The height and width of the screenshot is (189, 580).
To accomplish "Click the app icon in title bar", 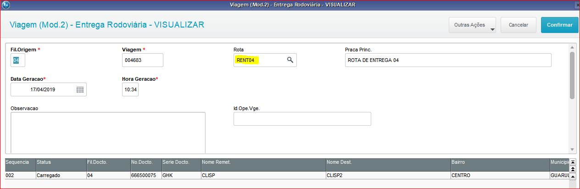I will click(6, 5).
